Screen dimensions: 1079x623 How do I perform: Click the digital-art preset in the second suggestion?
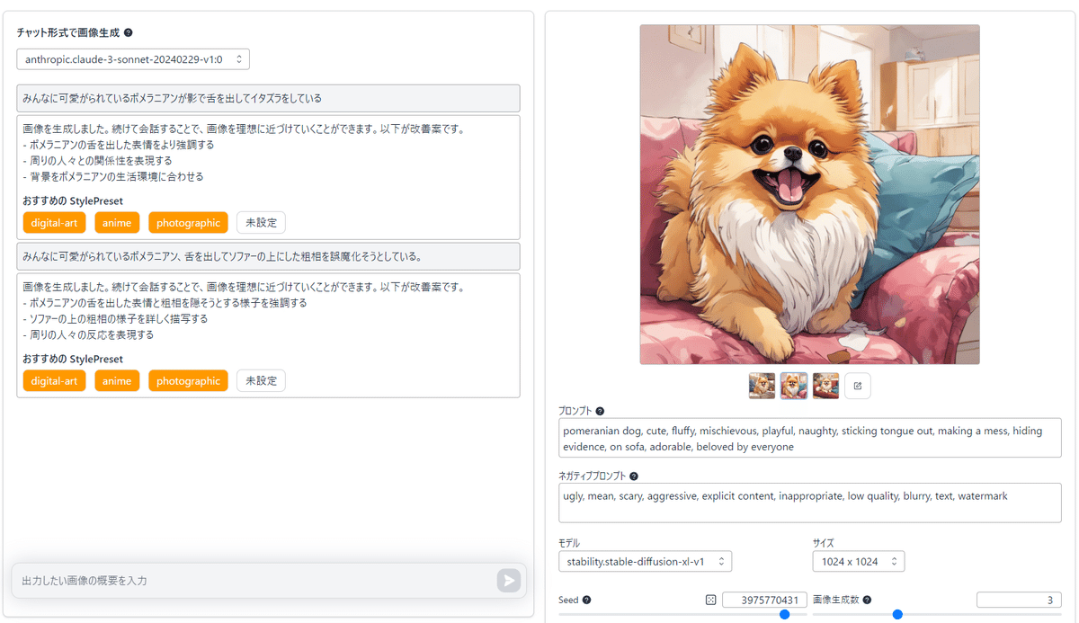click(53, 380)
